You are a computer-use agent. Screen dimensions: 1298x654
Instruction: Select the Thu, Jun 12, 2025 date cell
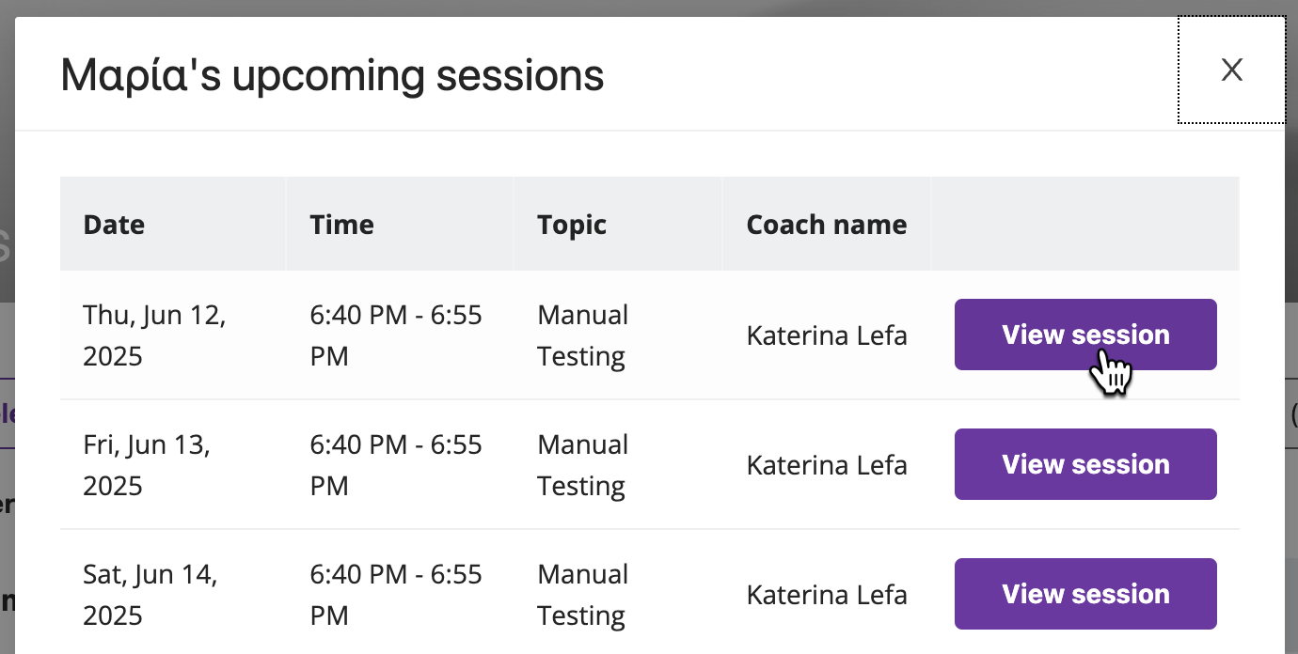coord(154,335)
